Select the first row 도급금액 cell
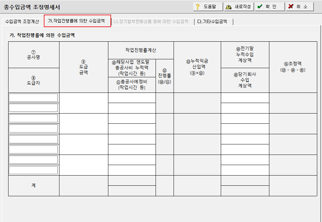 click(x=84, y=103)
